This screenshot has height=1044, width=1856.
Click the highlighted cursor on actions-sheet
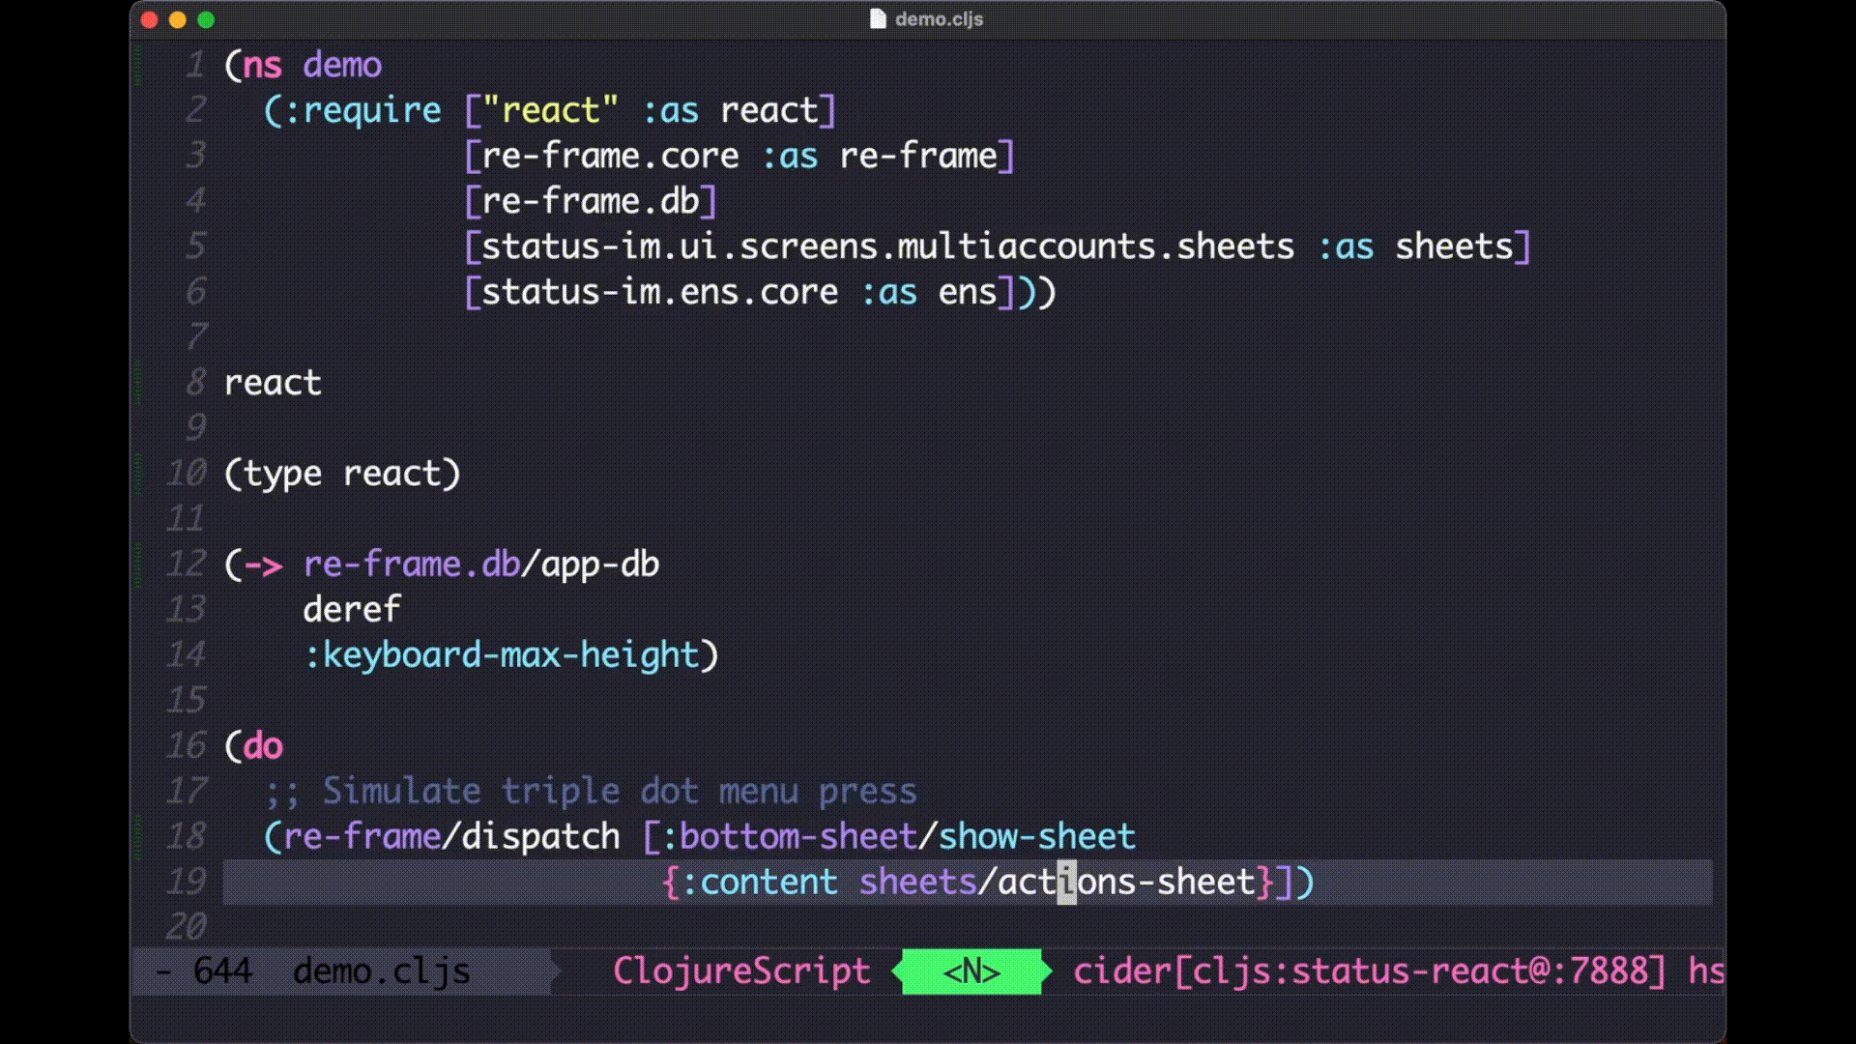1066,882
